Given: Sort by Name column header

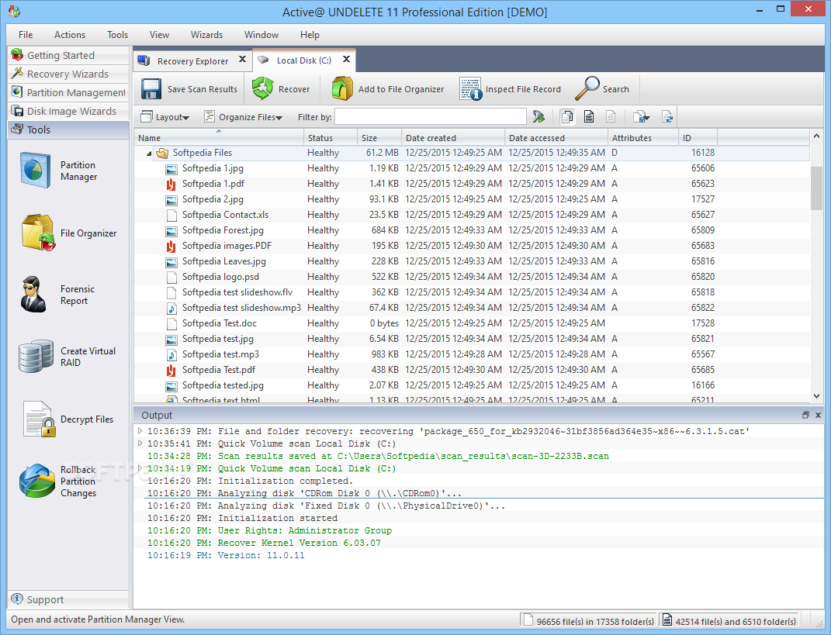Looking at the screenshot, I should (219, 138).
